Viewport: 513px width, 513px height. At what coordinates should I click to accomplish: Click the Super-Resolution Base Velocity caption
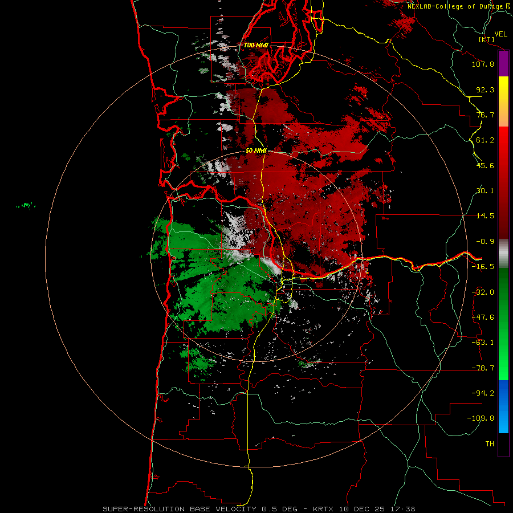pyautogui.click(x=259, y=509)
